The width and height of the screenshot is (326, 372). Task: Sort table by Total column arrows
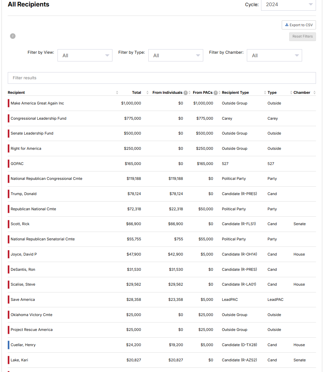pos(147,93)
